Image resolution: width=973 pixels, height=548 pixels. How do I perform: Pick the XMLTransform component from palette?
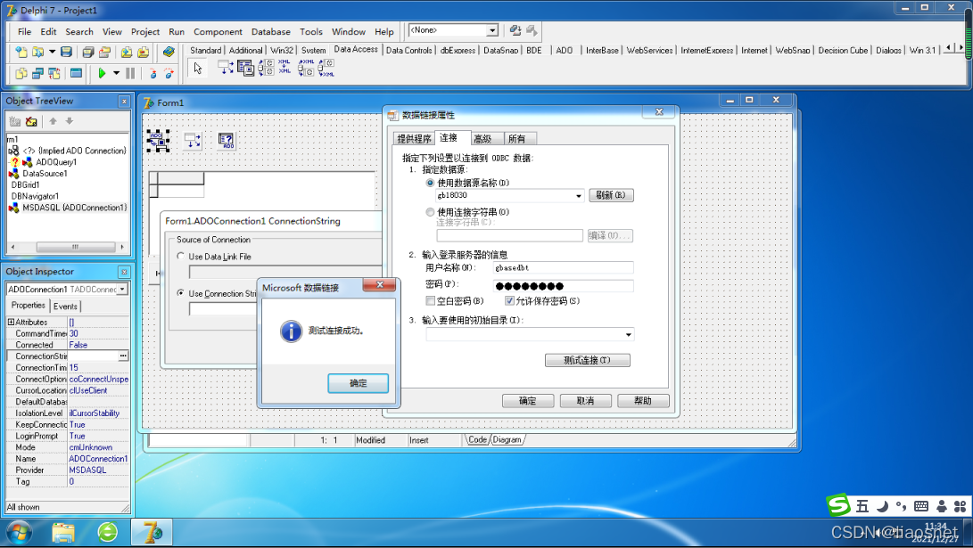tap(284, 68)
